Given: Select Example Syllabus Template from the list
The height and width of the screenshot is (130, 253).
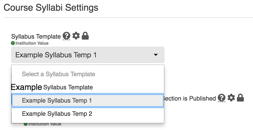Looking at the screenshot, I should coord(52,87).
